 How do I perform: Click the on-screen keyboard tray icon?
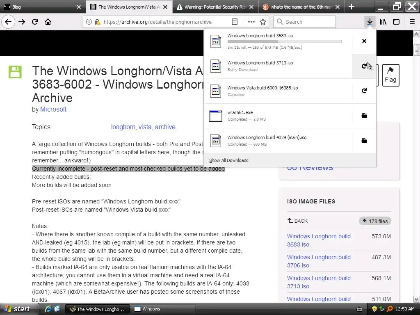tap(359, 309)
